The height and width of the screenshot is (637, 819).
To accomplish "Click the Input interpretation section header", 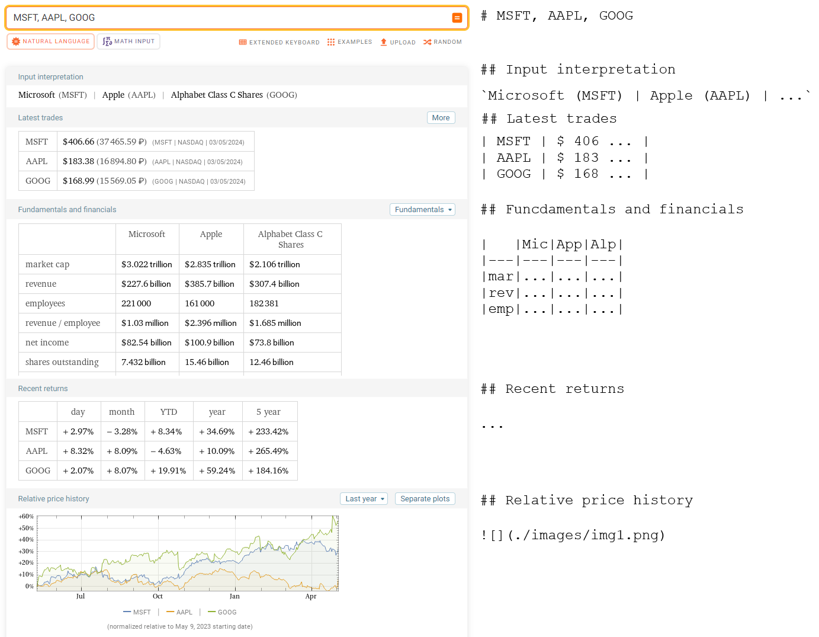I will tap(51, 77).
